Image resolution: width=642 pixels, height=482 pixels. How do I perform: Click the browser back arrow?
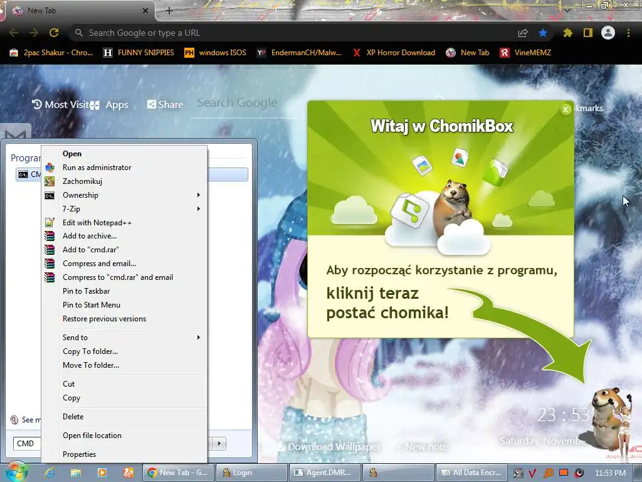[14, 33]
